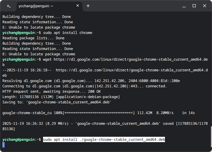The width and height of the screenshot is (212, 152).
Task: Click the highlighted sudo apt install .deb command
Action: [104, 139]
